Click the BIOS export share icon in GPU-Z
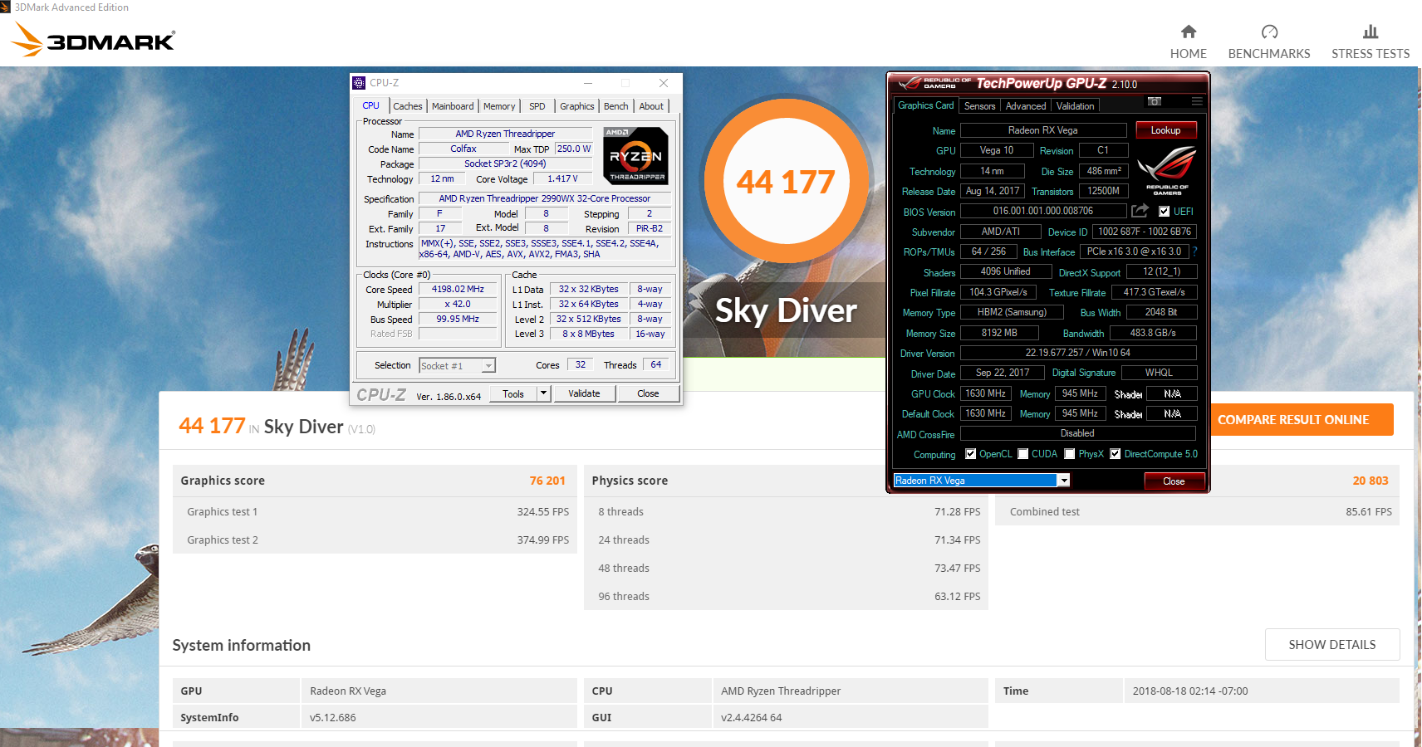This screenshot has height=747, width=1422. pos(1140,211)
